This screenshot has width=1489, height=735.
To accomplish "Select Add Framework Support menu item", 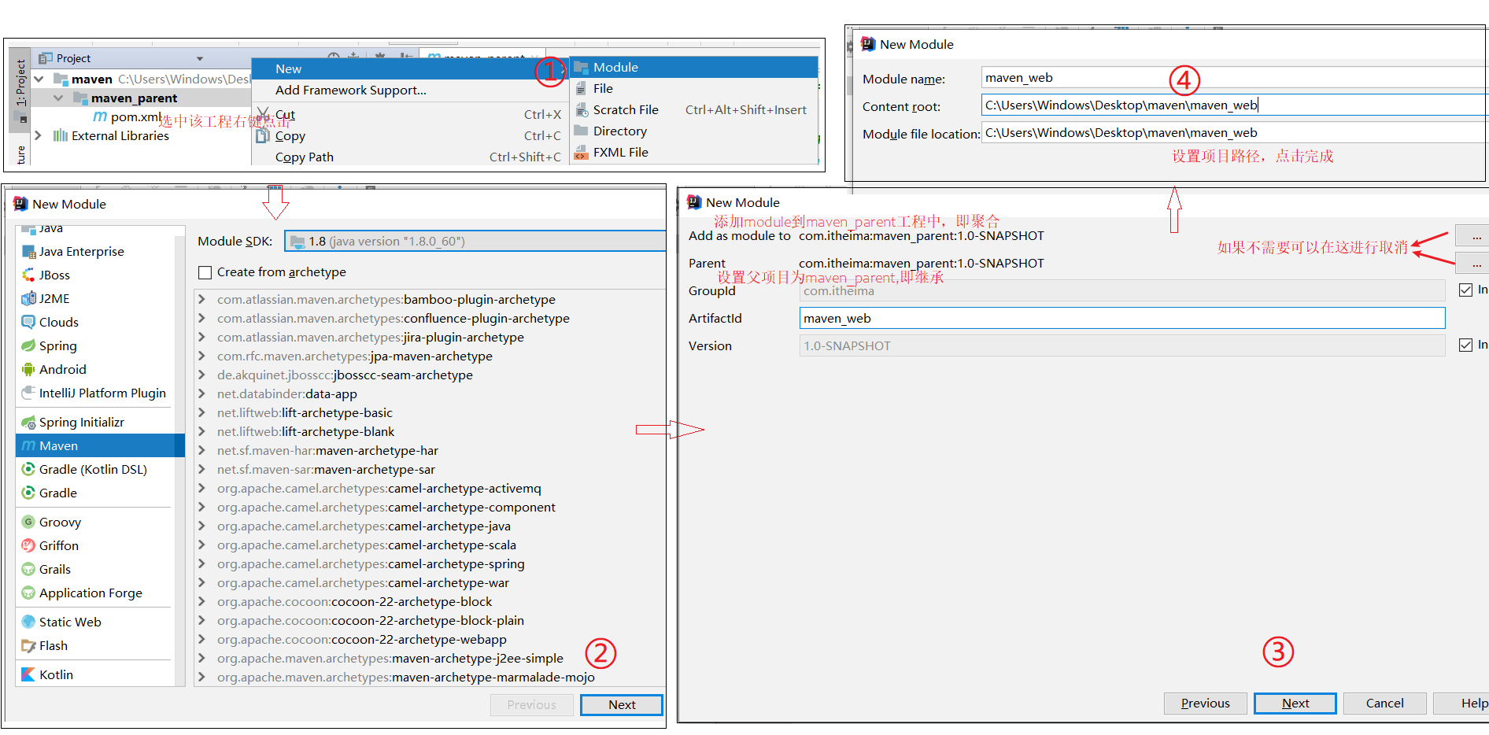I will (x=350, y=90).
